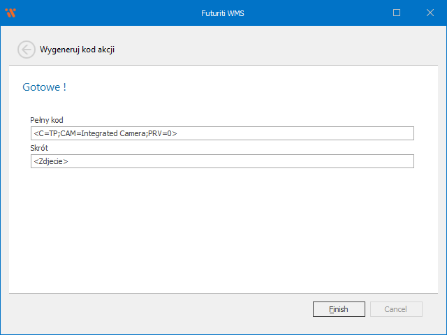Click the back arrow icon
The width and height of the screenshot is (447, 335).
(x=26, y=50)
